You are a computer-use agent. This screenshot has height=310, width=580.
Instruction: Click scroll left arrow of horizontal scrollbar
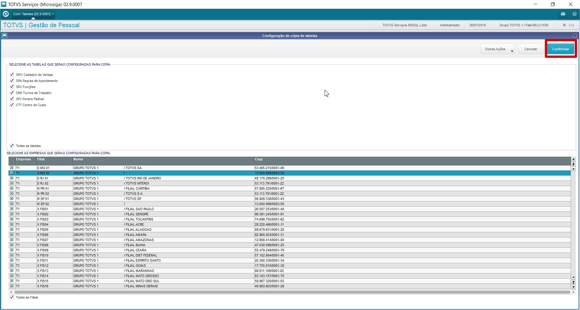pos(11,292)
